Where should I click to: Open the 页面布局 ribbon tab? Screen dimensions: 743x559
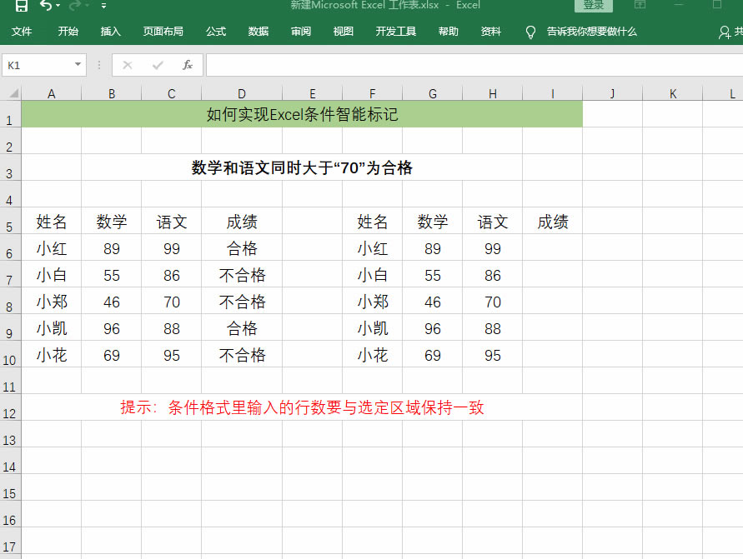[x=163, y=32]
